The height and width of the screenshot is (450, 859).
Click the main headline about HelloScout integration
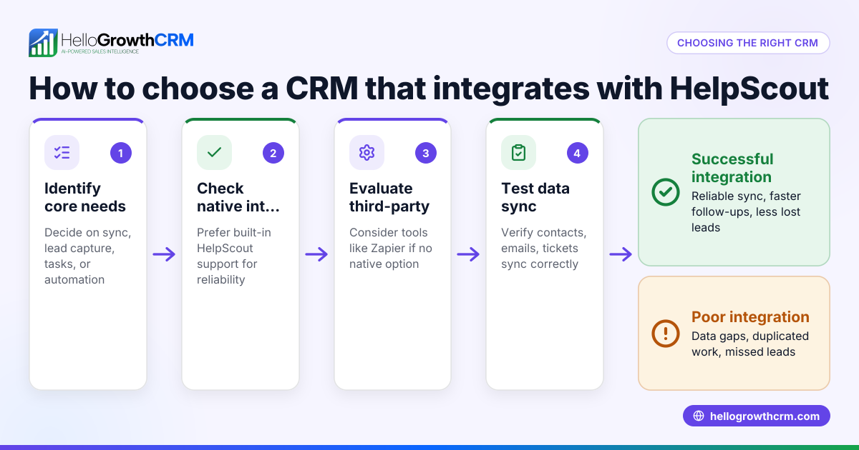click(x=429, y=88)
